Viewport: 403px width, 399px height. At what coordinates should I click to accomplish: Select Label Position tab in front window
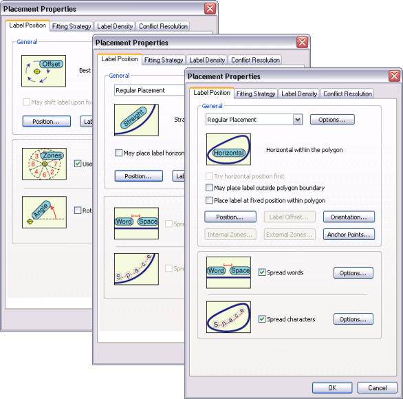coord(212,93)
